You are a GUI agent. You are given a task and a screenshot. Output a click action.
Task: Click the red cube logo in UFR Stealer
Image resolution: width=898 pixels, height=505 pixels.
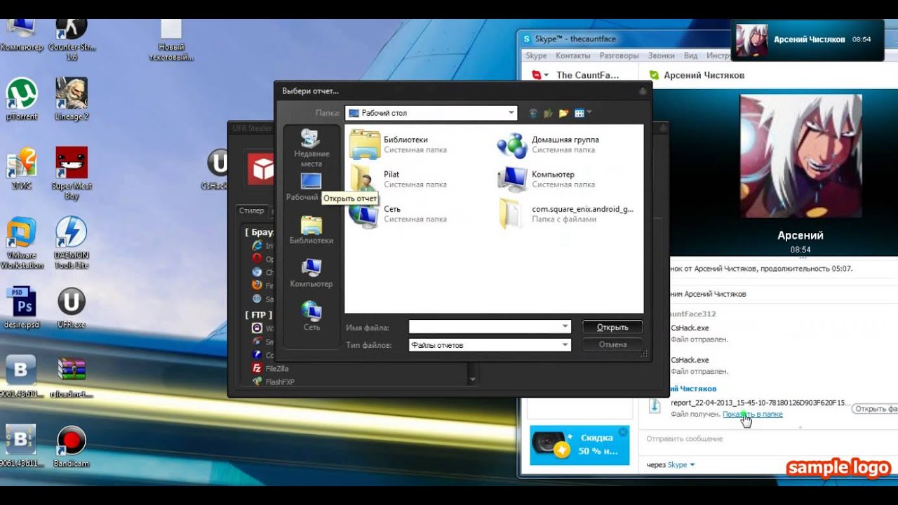tap(263, 168)
